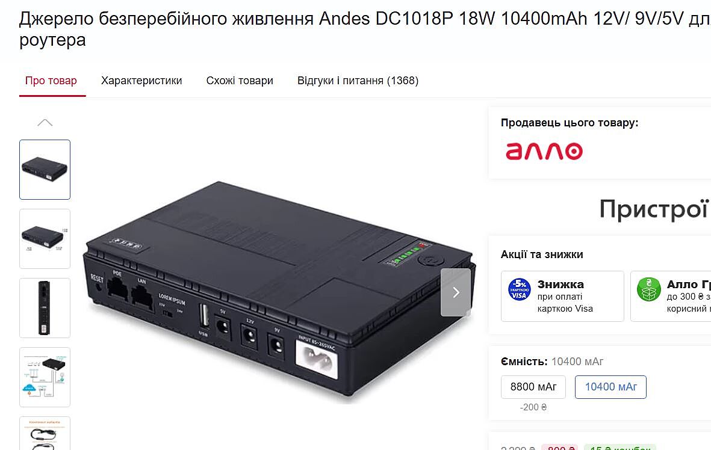Open the Схожі товари tab
This screenshot has width=711, height=450.
click(240, 81)
